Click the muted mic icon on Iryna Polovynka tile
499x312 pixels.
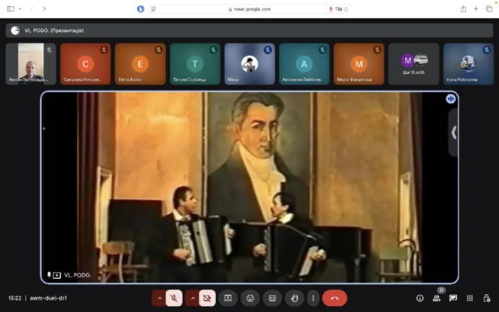(487, 50)
